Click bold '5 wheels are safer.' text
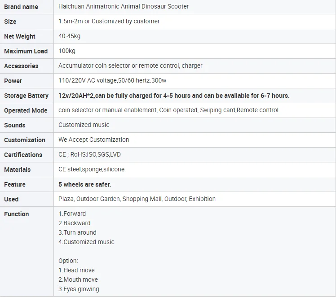Viewport: 336px width, 297px height. click(84, 184)
